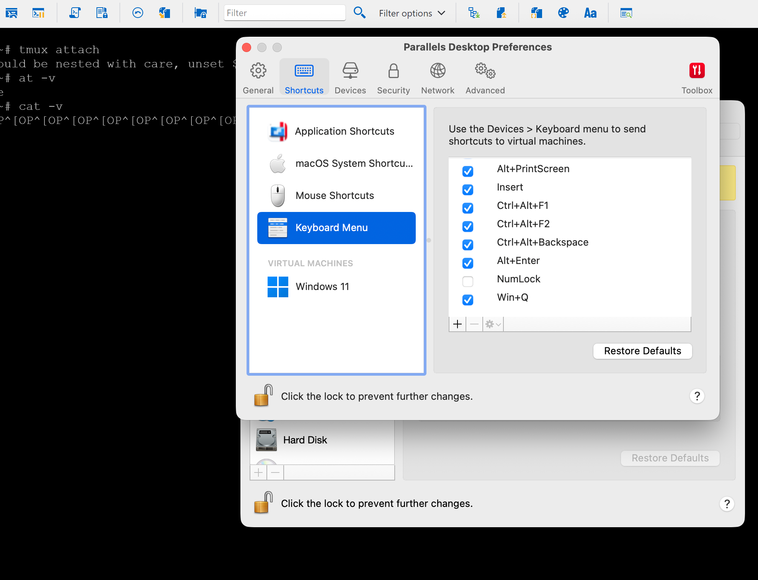The image size is (758, 580).
Task: Click the remote session window icon in toolbar
Action: click(x=11, y=13)
